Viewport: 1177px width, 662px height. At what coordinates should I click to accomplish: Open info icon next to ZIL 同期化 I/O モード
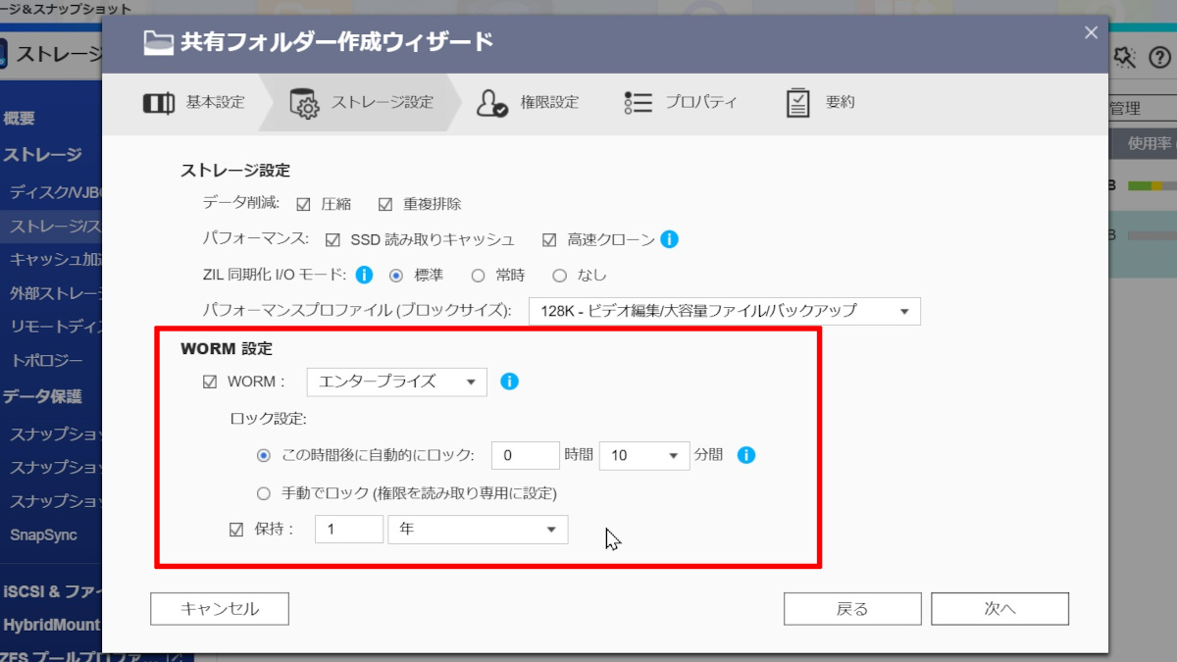point(365,275)
